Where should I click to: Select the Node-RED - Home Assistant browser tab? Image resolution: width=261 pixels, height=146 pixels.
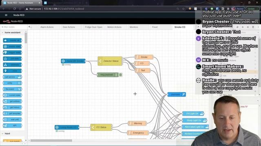(x=22, y=3)
